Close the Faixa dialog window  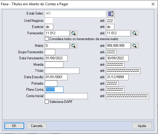point(153,4)
